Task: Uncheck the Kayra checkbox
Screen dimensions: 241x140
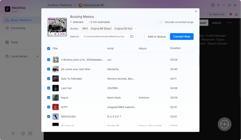Action: (49, 98)
